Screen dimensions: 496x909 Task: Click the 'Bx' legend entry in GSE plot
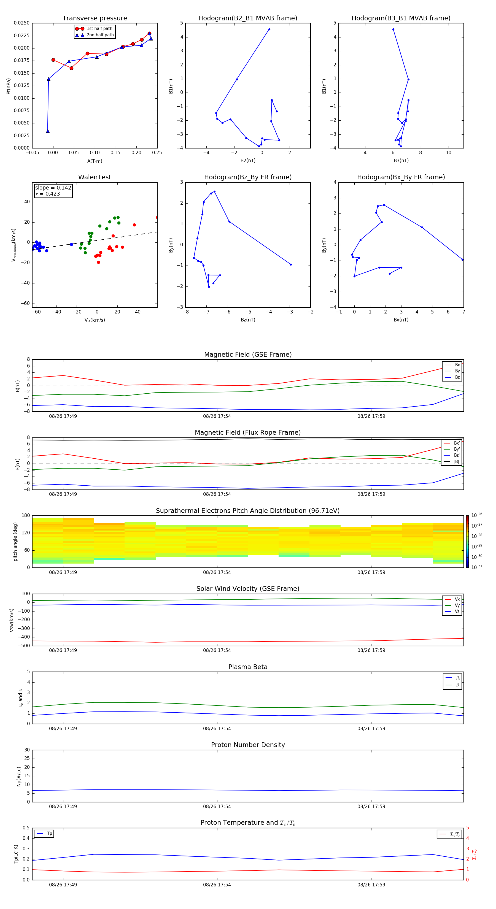452,365
